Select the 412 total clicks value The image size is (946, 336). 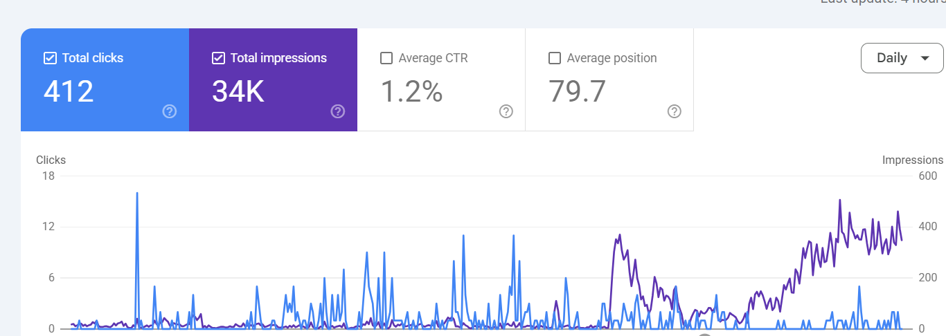click(x=69, y=91)
